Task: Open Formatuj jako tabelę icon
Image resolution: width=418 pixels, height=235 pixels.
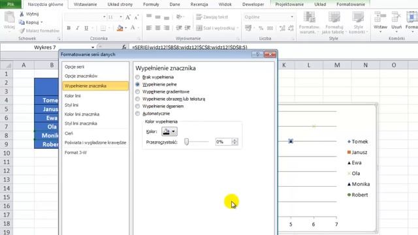Action: (334, 18)
